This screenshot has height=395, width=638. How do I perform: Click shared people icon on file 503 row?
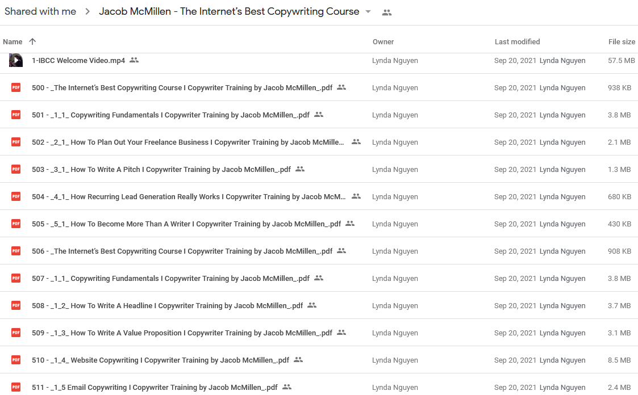coord(300,169)
